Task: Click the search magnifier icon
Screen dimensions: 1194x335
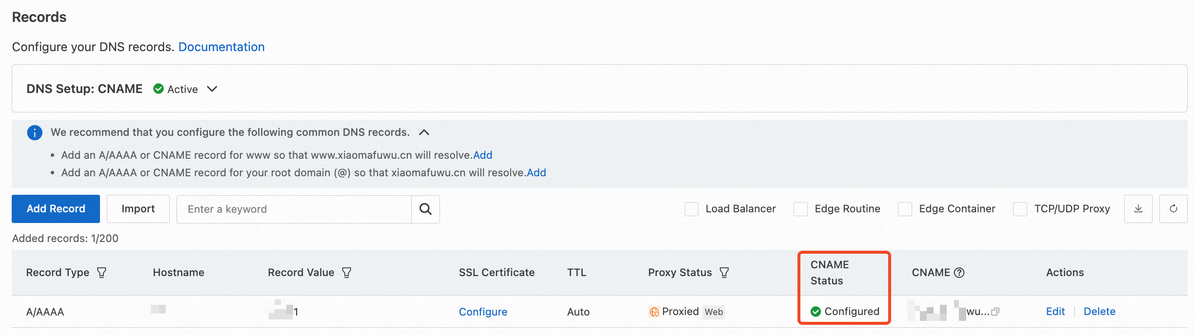Action: [425, 209]
